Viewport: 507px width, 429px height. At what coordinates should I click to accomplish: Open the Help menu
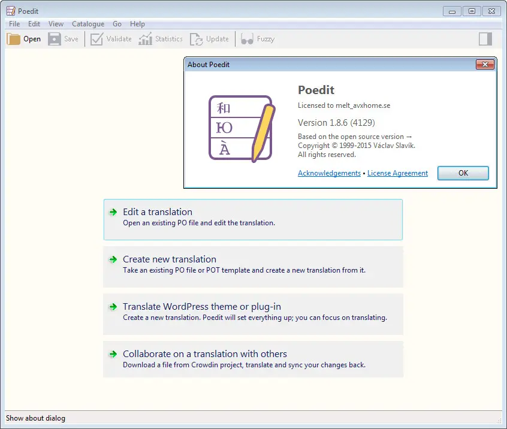(137, 24)
